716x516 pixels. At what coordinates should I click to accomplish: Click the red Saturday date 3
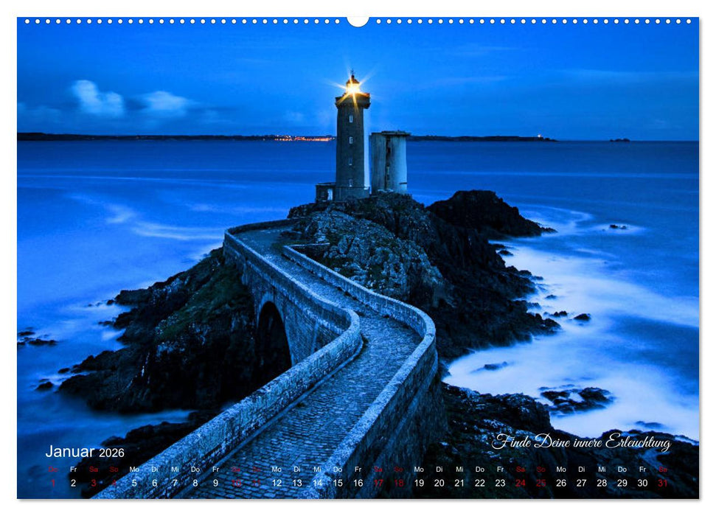point(94,484)
